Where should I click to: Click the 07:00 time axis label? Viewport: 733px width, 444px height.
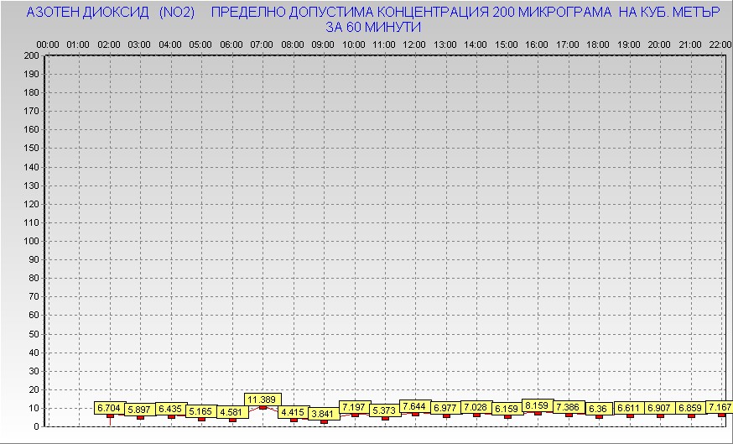[263, 44]
